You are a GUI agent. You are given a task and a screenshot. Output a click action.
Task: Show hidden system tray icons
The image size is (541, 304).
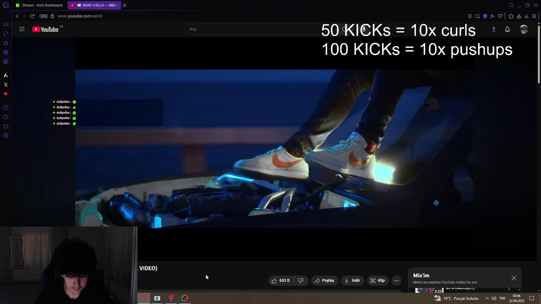point(487,298)
